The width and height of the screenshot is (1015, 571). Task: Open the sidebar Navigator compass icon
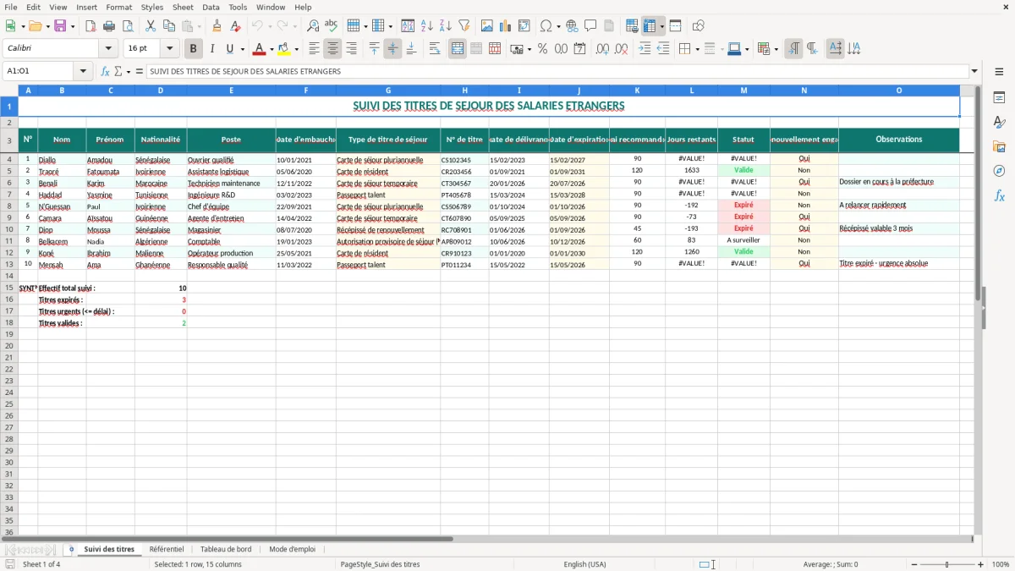pos(999,171)
